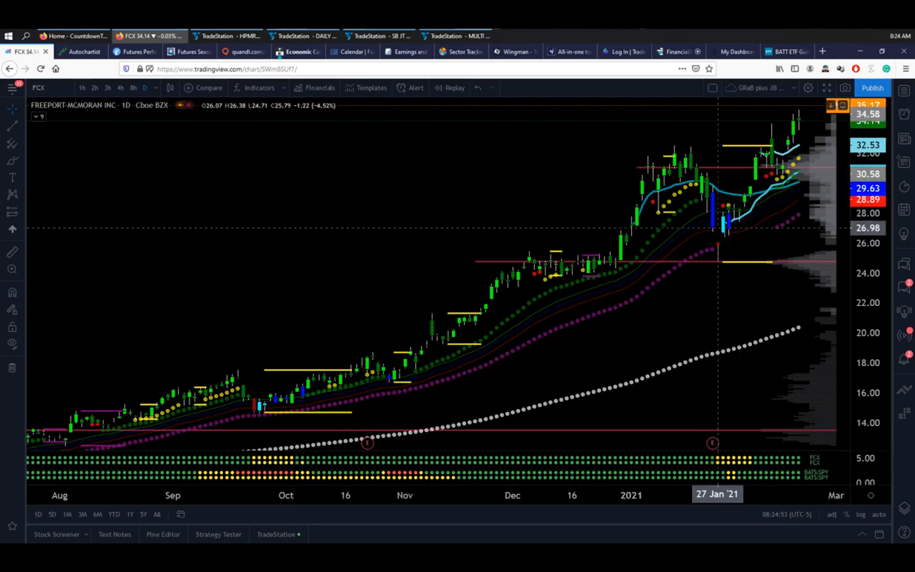Open the watchlist panel icon

[904, 91]
